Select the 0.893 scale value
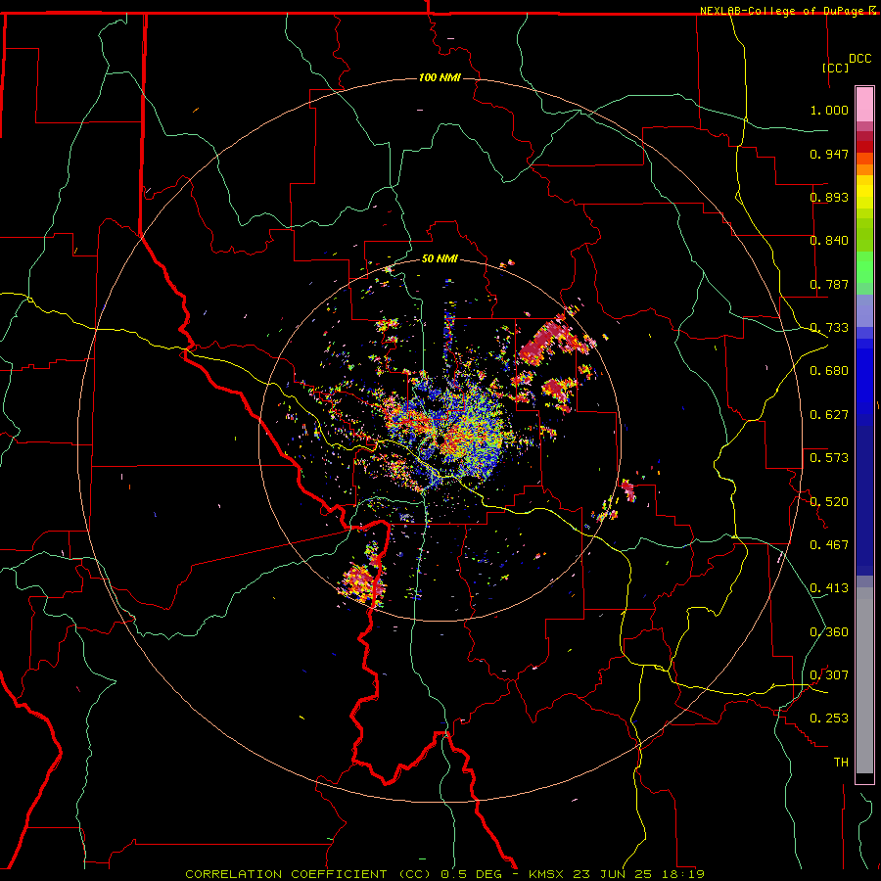Viewport: 881px width, 881px height. click(x=829, y=197)
